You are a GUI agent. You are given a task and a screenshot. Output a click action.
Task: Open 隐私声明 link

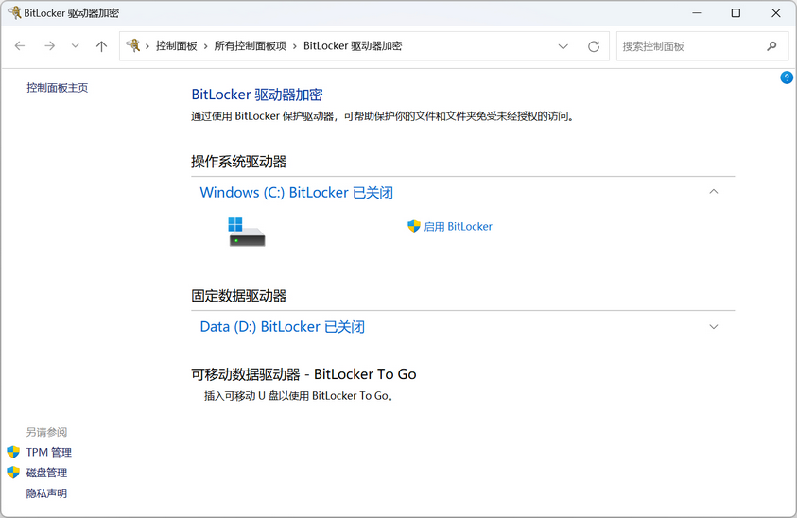point(46,493)
